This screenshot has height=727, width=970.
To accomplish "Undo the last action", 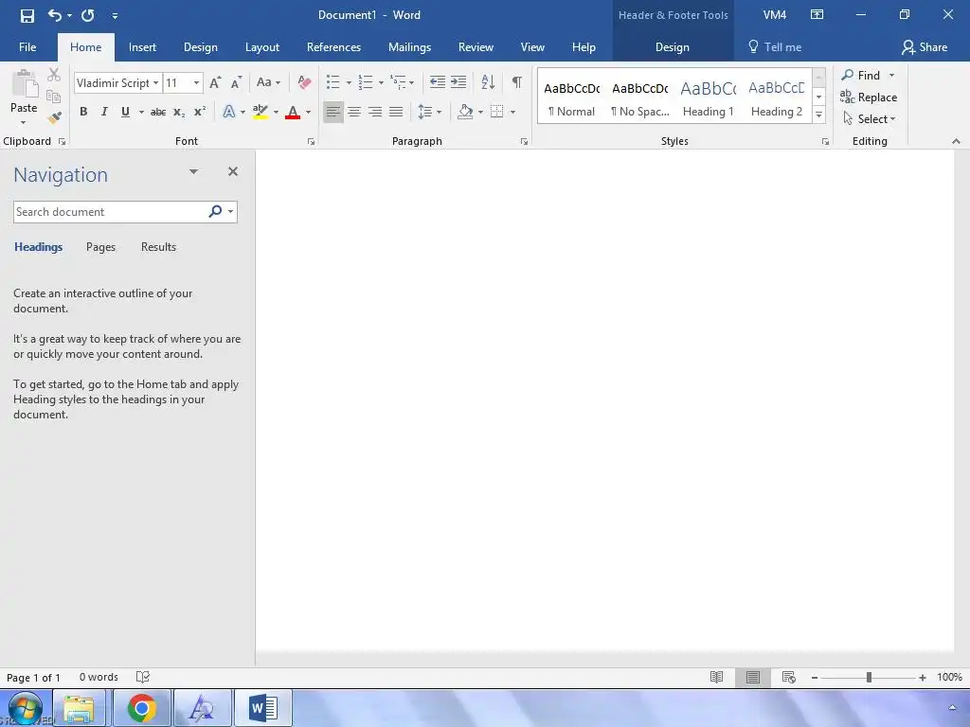I will click(54, 15).
